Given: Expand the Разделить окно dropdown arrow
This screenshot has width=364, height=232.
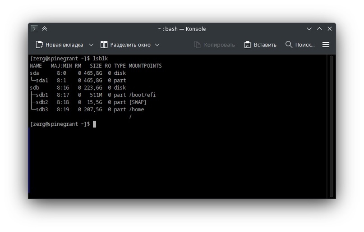Looking at the screenshot, I should [x=157, y=45].
